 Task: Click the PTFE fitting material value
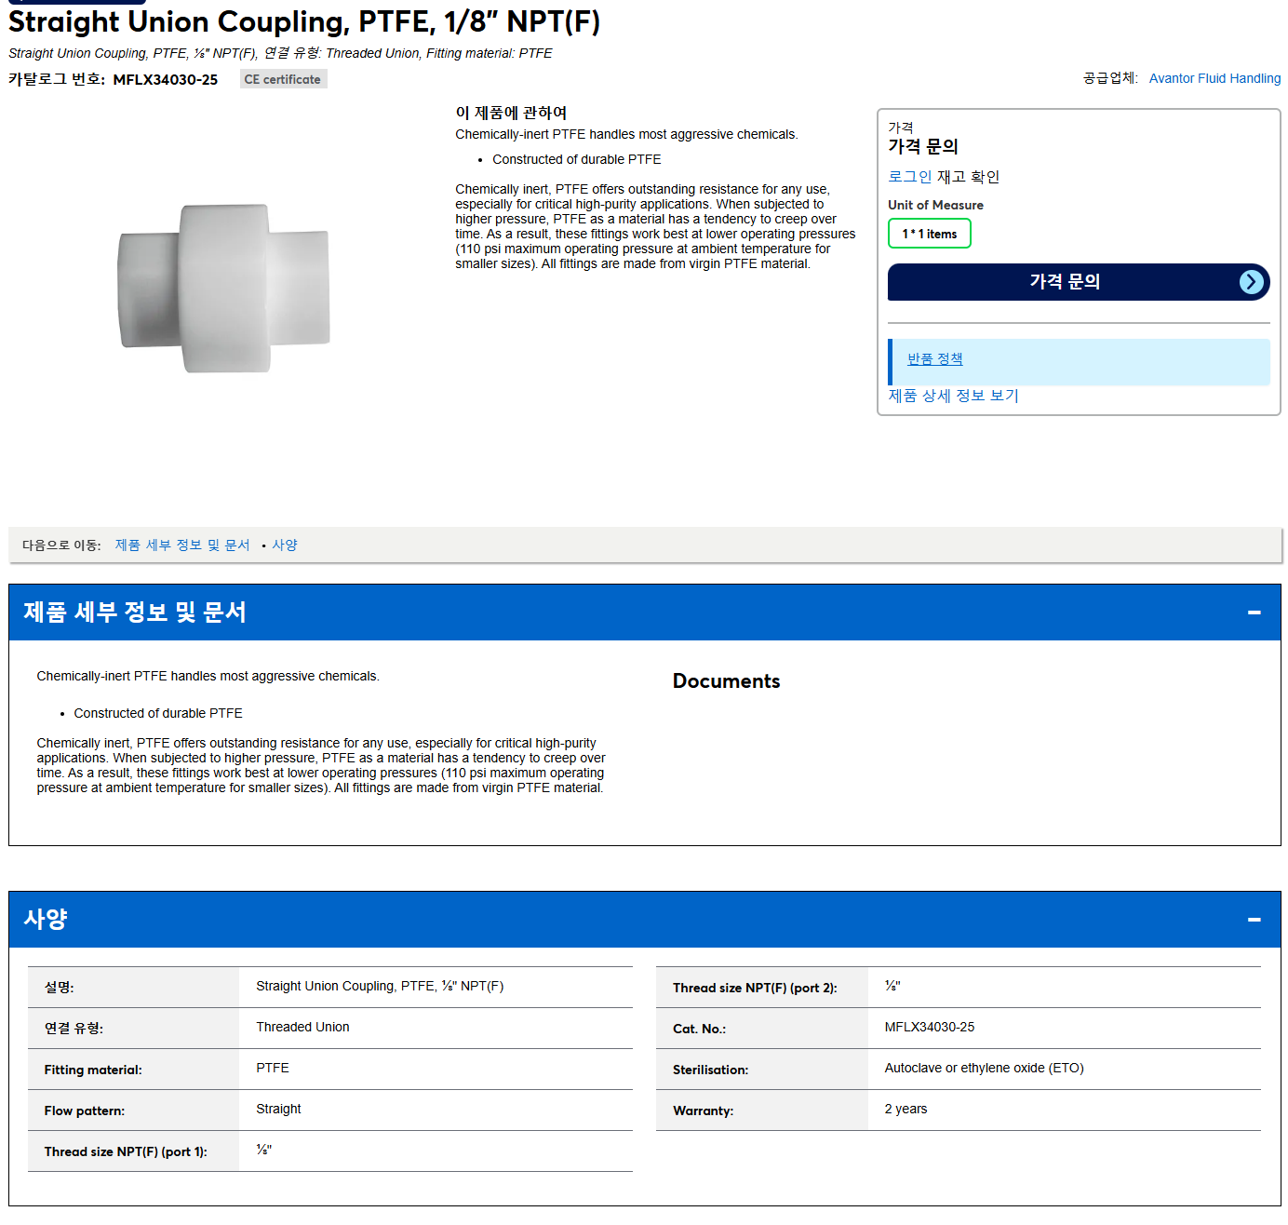point(273,1068)
